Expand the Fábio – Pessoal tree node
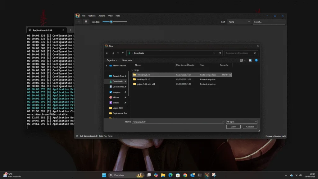This screenshot has width=318, height=179. (106, 66)
